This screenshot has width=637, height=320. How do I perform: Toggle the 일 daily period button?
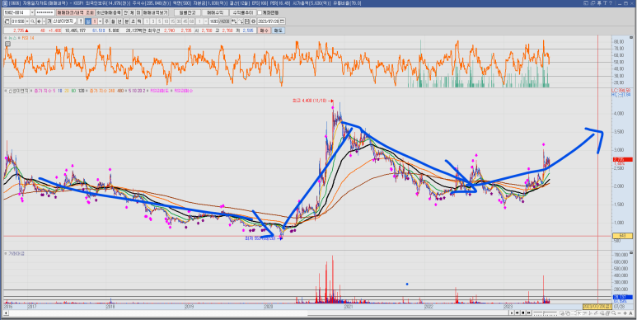tap(87, 21)
